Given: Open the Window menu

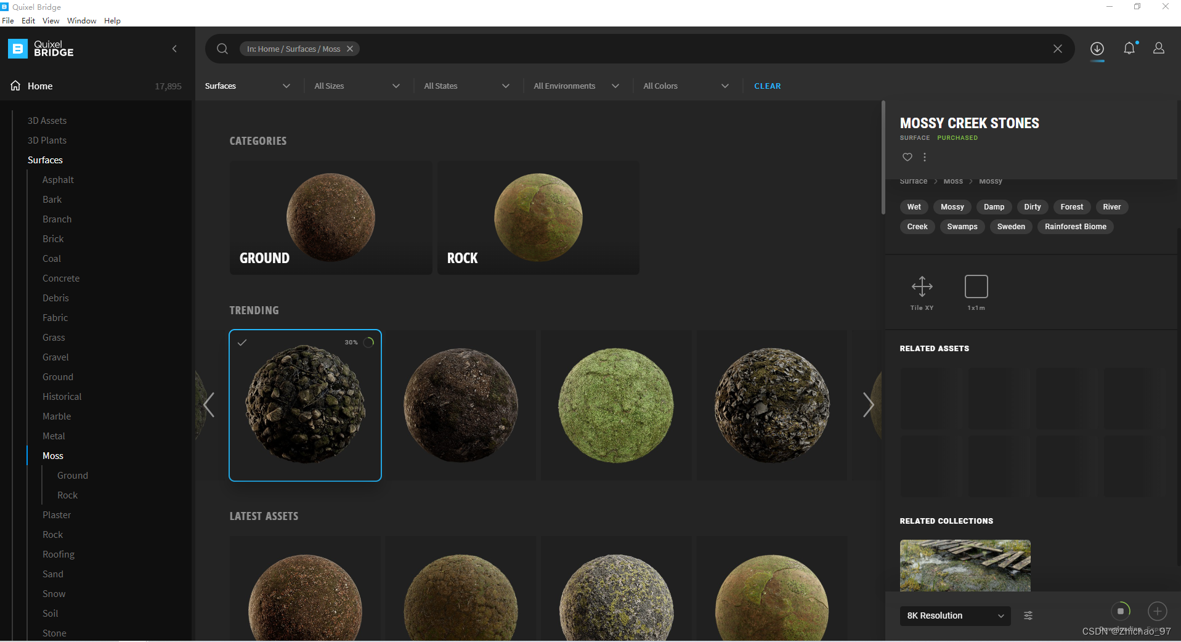Looking at the screenshot, I should click(82, 20).
